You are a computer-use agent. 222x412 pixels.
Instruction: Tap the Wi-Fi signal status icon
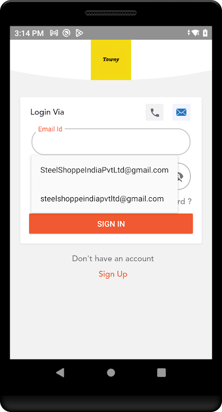point(195,33)
